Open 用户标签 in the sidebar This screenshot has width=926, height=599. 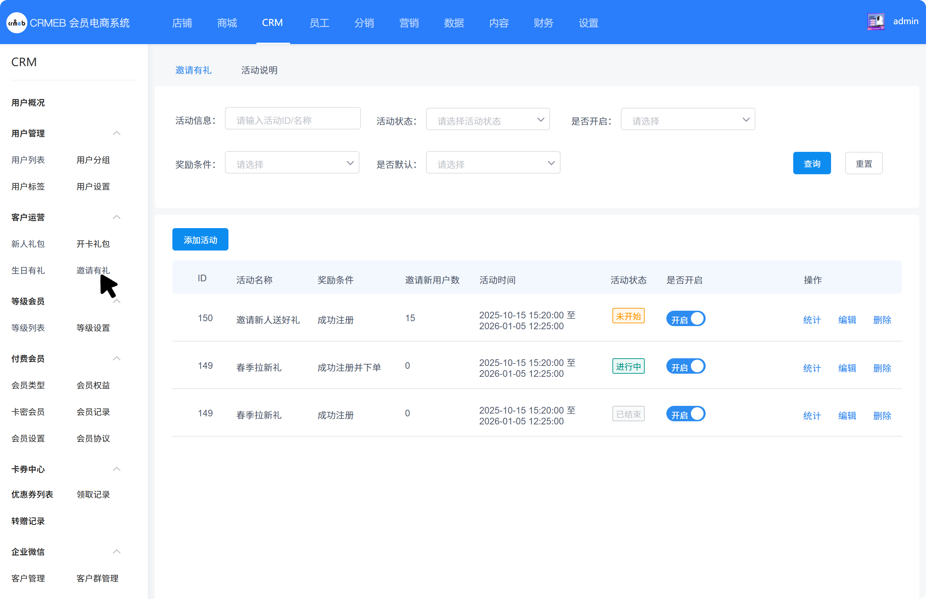(28, 187)
